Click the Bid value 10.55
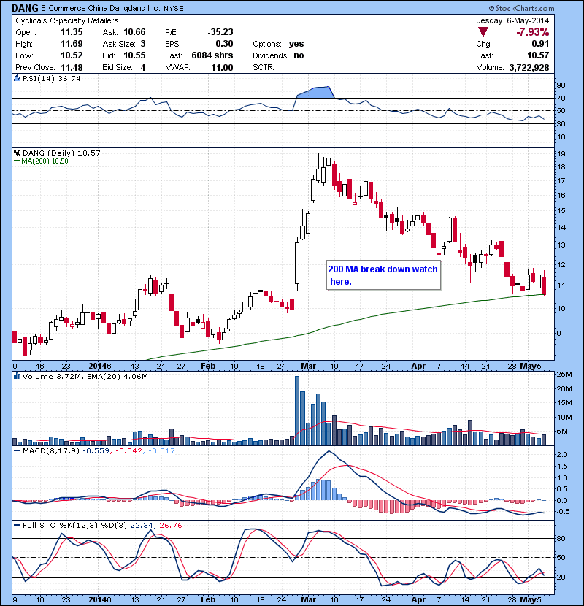The width and height of the screenshot is (584, 606). click(134, 55)
